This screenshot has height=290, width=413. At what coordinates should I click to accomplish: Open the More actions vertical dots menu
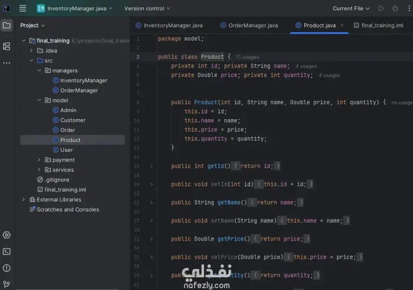(x=409, y=8)
